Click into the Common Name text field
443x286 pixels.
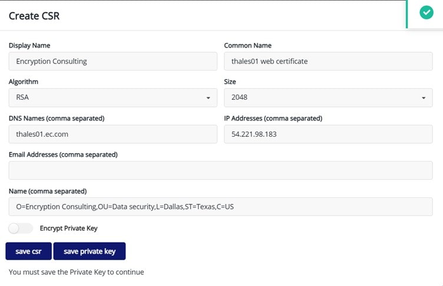pos(328,61)
